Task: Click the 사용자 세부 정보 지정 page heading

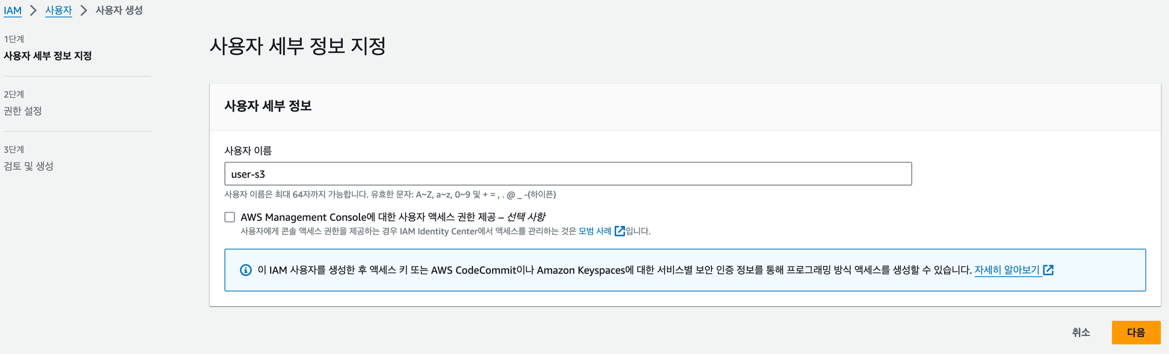Action: coord(298,46)
